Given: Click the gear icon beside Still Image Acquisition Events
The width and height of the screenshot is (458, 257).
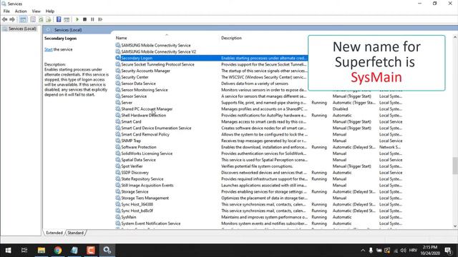Looking at the screenshot, I should point(117,186).
